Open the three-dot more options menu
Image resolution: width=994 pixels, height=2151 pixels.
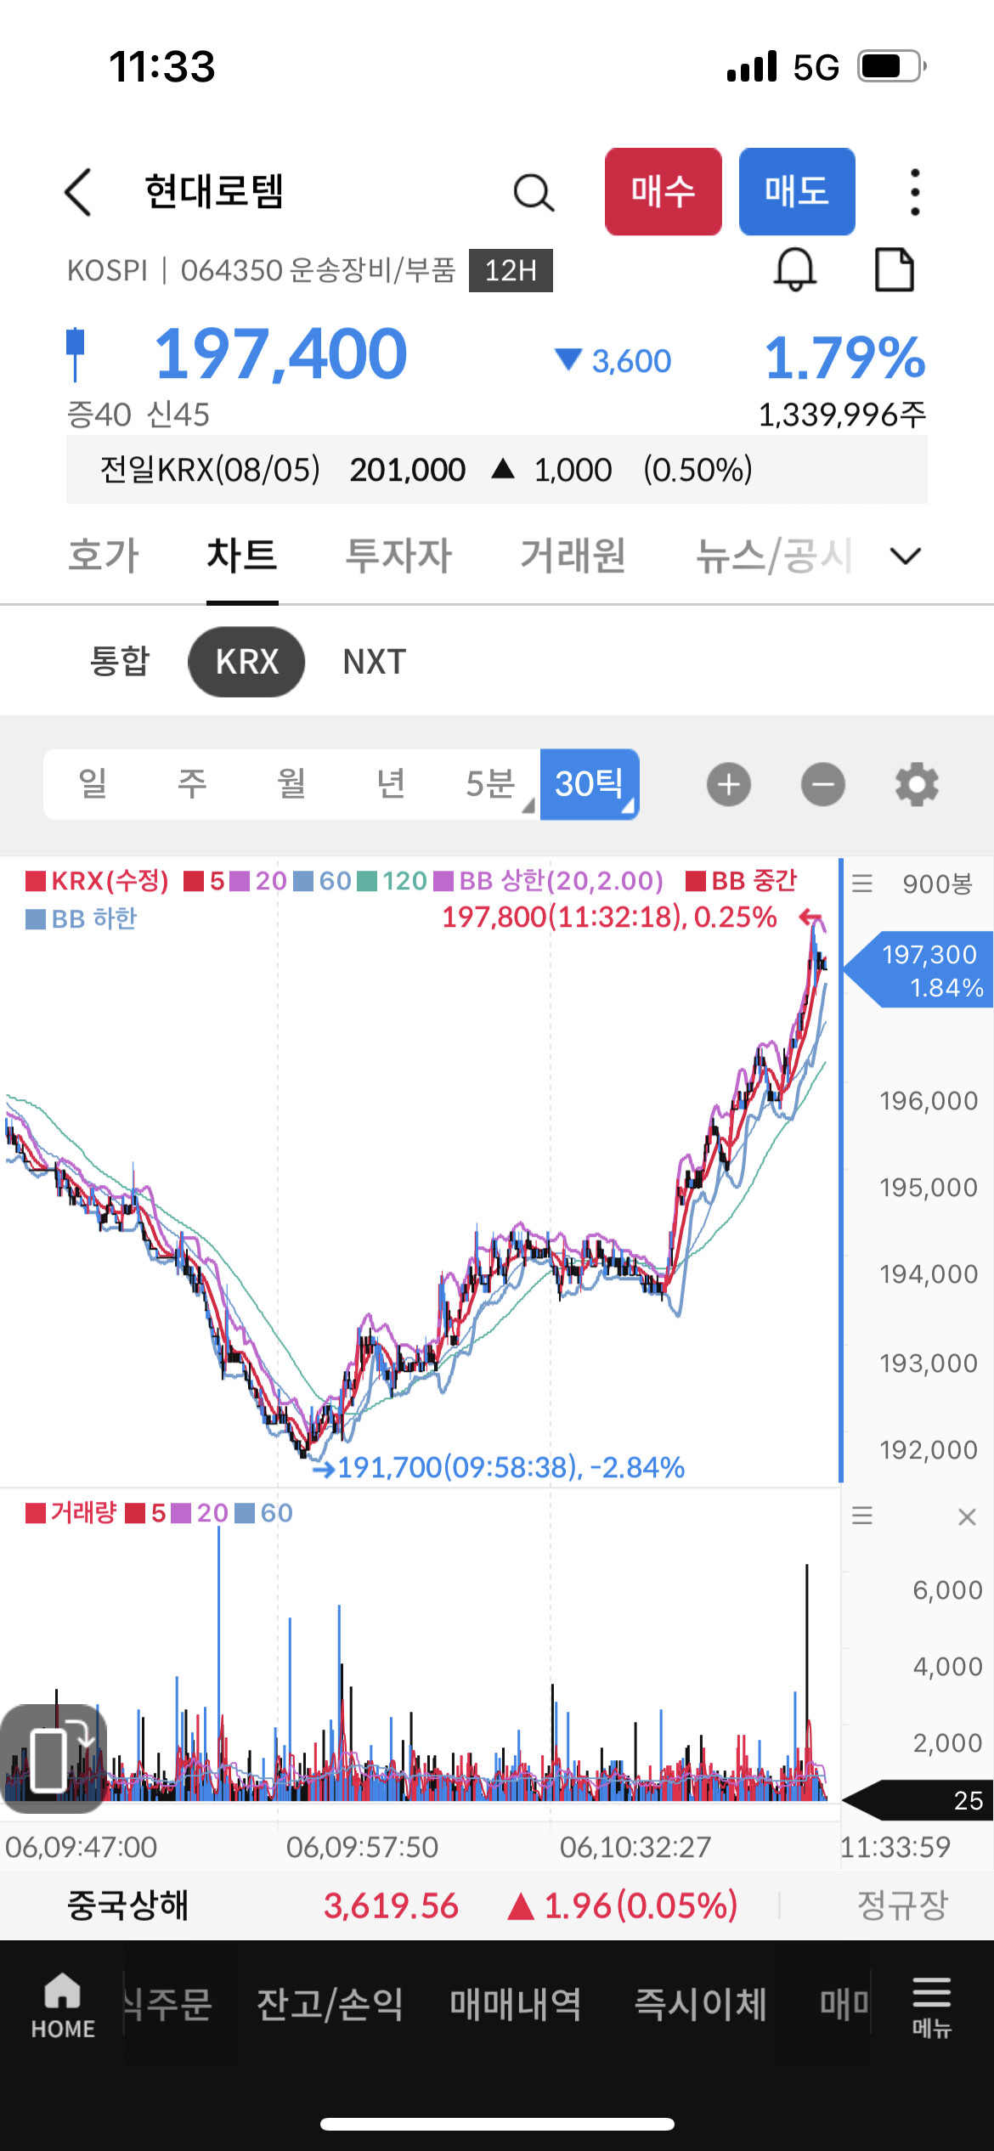(x=914, y=192)
